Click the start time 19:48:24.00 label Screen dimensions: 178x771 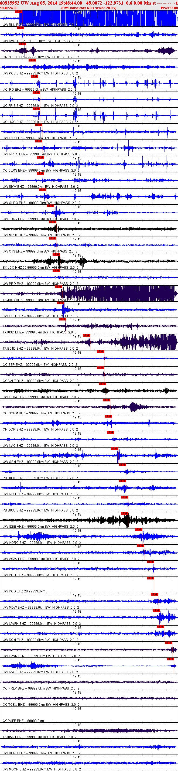9,8
